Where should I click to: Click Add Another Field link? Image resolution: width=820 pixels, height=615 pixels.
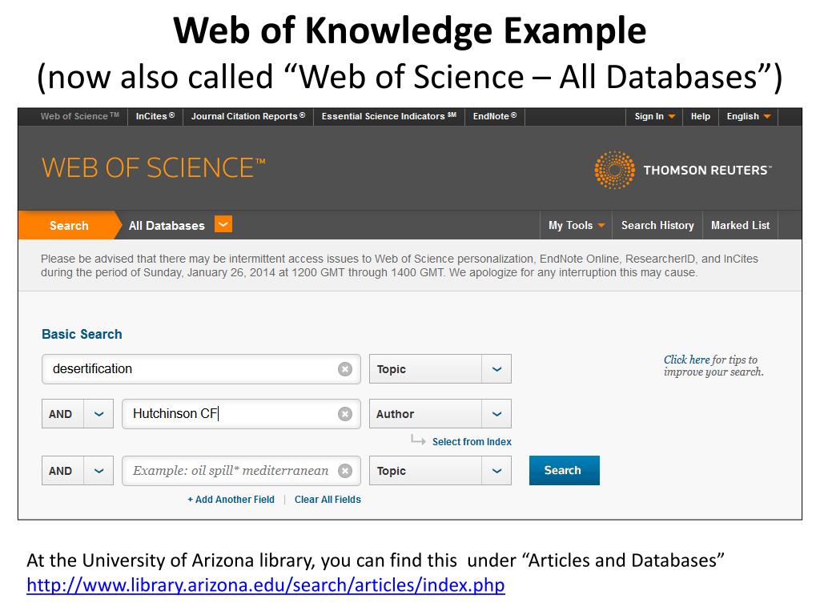point(231,500)
